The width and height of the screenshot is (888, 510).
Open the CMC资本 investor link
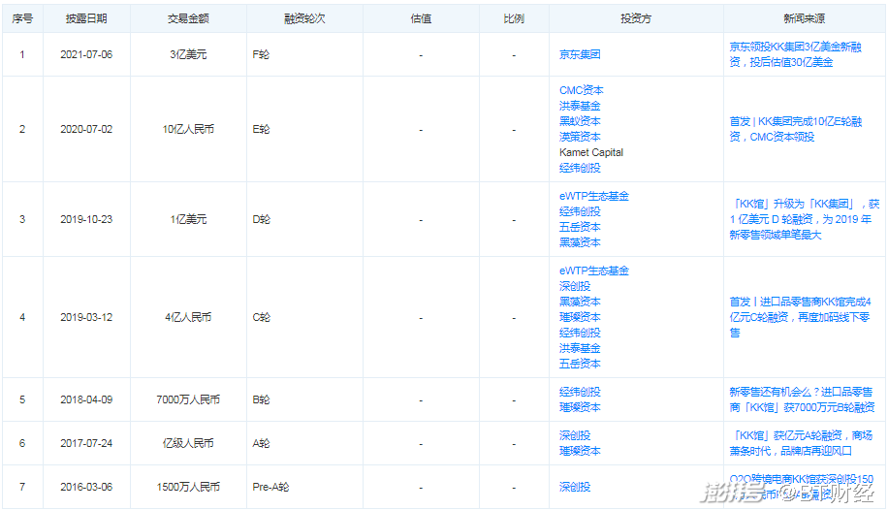click(581, 90)
